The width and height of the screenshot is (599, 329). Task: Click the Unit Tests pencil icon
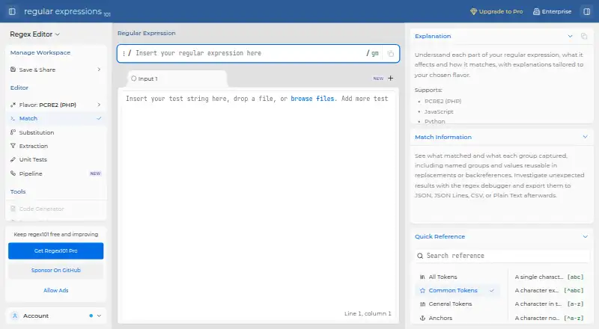(x=13, y=159)
